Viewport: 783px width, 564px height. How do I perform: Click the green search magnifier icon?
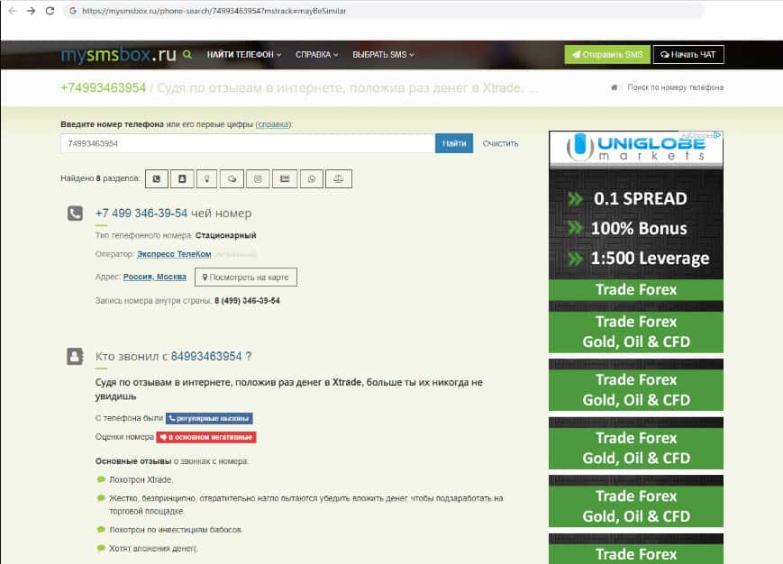click(x=187, y=54)
